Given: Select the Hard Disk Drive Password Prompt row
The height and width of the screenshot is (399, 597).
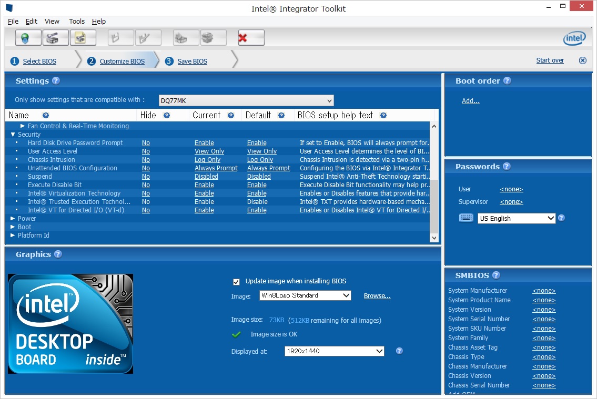Looking at the screenshot, I should [x=217, y=142].
